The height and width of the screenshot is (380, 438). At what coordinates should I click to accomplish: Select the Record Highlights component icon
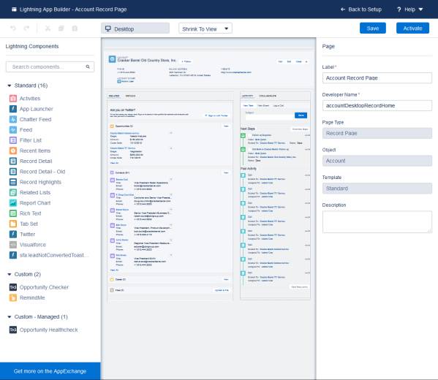[13, 182]
